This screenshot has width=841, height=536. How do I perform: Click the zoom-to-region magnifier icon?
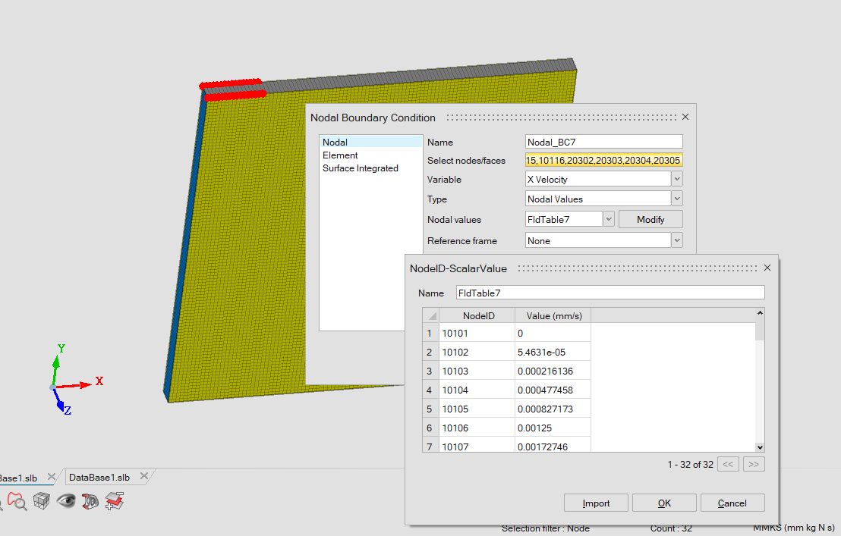pyautogui.click(x=17, y=501)
